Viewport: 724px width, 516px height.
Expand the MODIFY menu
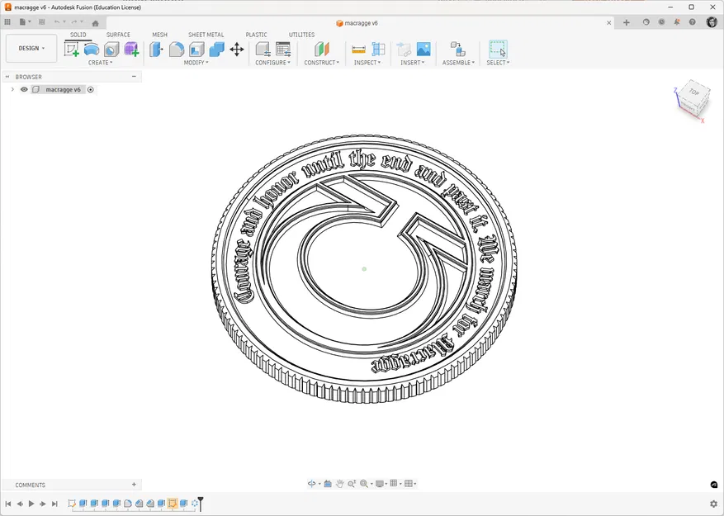point(196,63)
